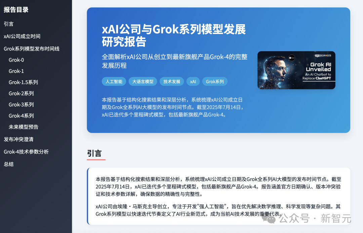Jump to xAI公司成立时间 in sidebar
363x233 pixels.
22,36
